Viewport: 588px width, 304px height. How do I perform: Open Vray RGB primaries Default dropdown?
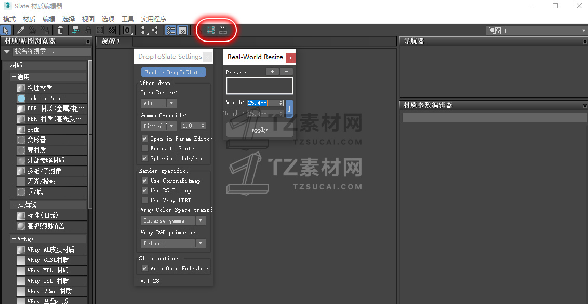[x=173, y=243]
